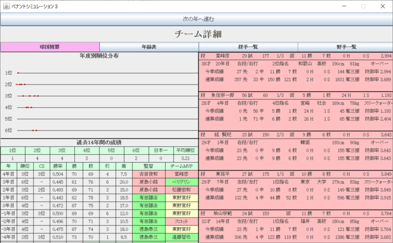
Task: Click the -1年目 year cell
Action: coord(9,214)
